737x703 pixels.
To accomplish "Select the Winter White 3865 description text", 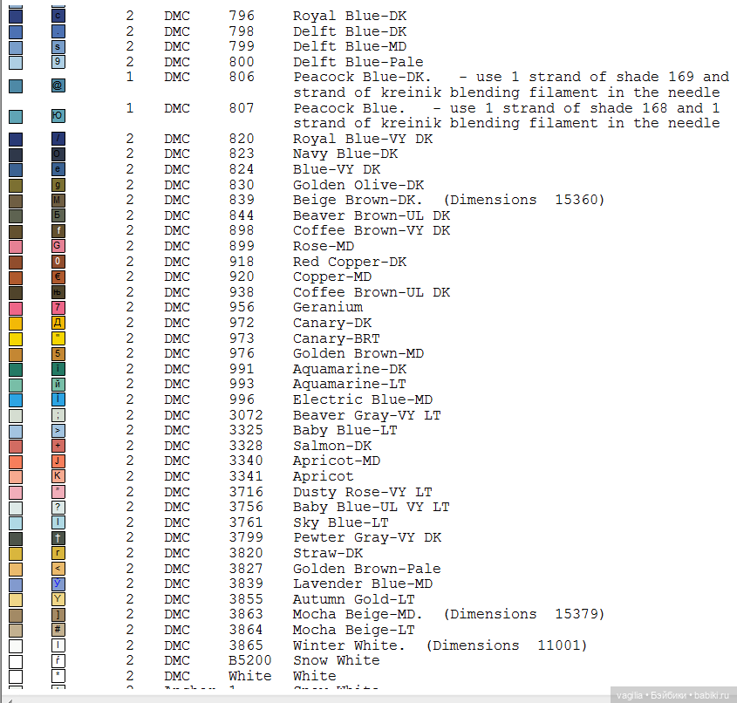I will [439, 645].
